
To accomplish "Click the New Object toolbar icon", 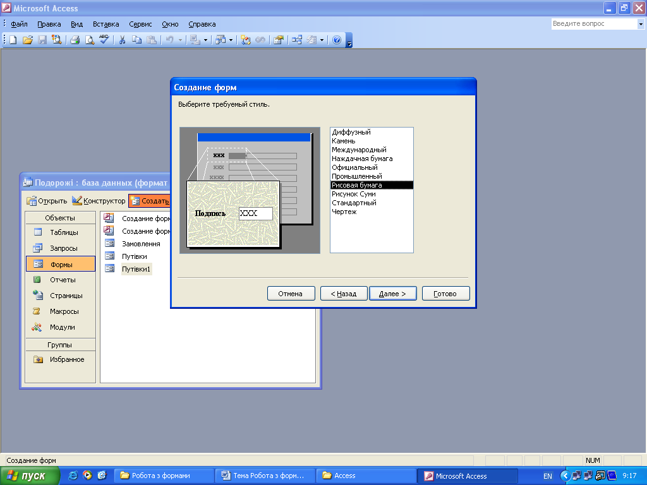I will 311,40.
